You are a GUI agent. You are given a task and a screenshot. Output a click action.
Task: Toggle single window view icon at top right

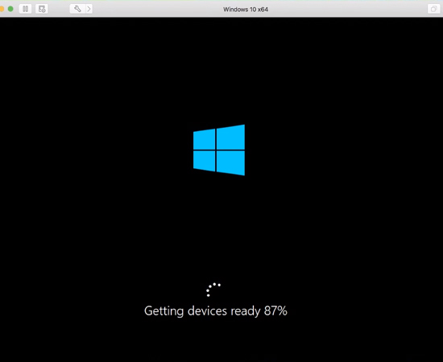pos(433,9)
